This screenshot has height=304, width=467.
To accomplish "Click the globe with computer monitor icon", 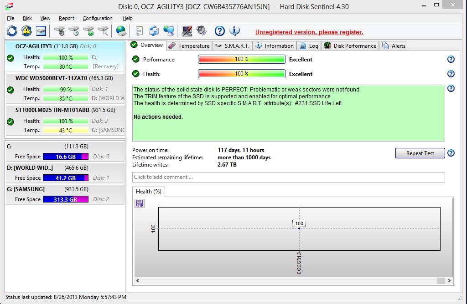I will [x=169, y=31].
